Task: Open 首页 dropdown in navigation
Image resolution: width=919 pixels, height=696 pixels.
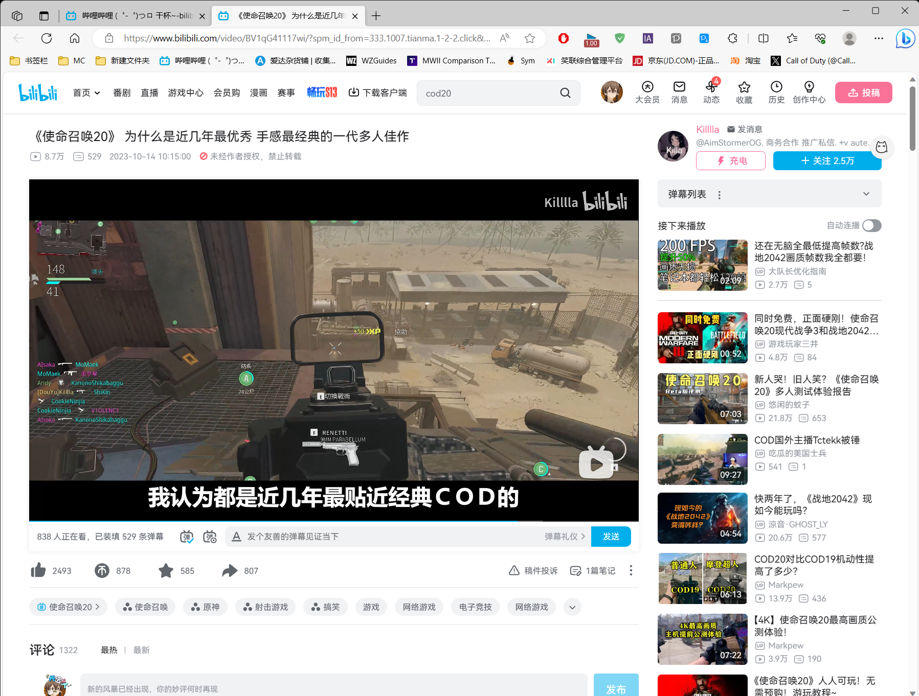Action: coord(86,92)
